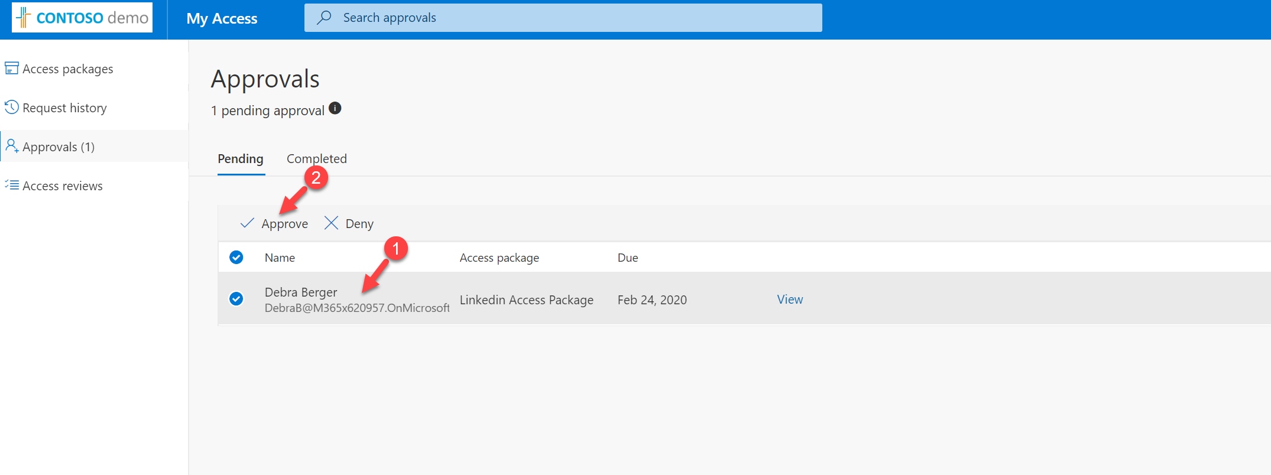Click the Access reviews list icon
Image resolution: width=1271 pixels, height=475 pixels.
11,185
